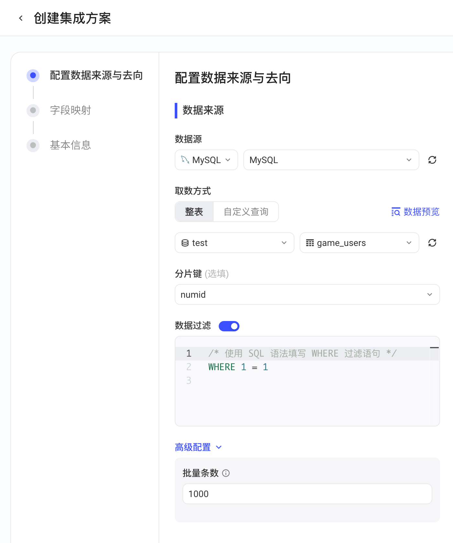Go back using the header arrow

(21, 18)
